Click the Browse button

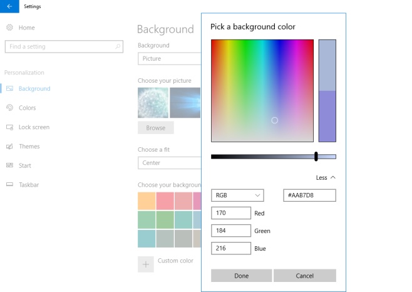click(x=156, y=128)
